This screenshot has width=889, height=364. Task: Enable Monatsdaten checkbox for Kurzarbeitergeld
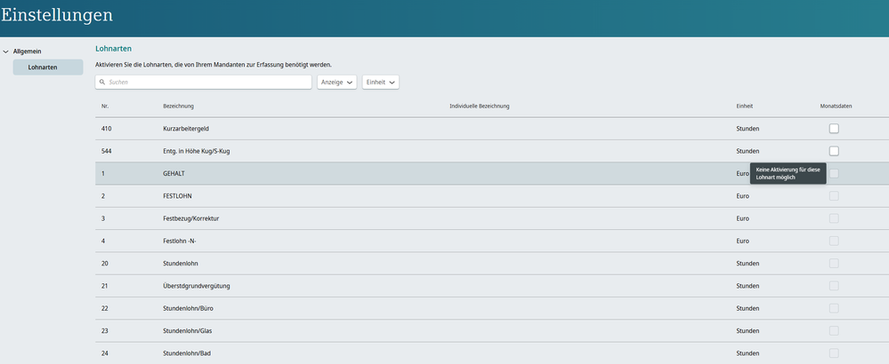[834, 129]
